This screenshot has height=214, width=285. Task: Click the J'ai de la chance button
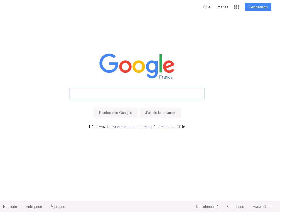160,113
